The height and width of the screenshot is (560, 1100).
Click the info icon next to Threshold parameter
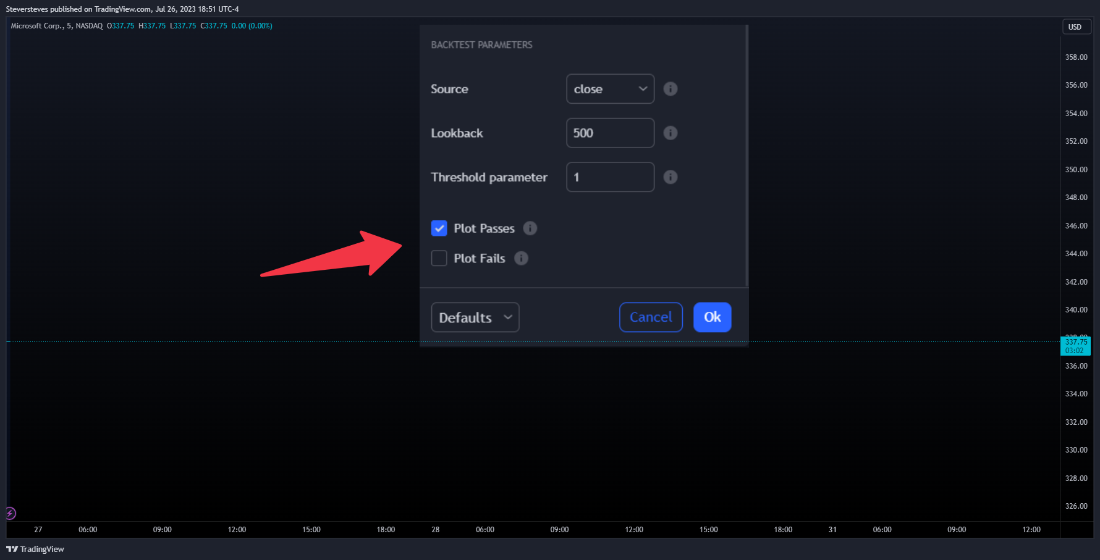point(671,177)
